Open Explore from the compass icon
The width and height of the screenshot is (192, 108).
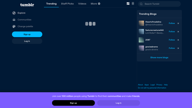click(x=14, y=13)
